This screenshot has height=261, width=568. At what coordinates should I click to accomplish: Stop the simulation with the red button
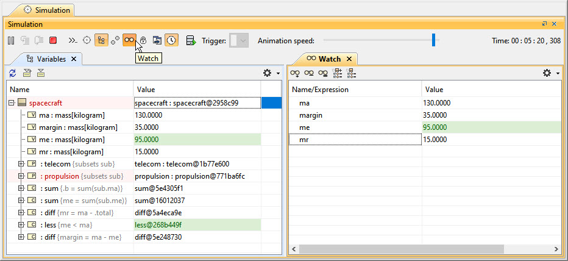click(x=53, y=40)
